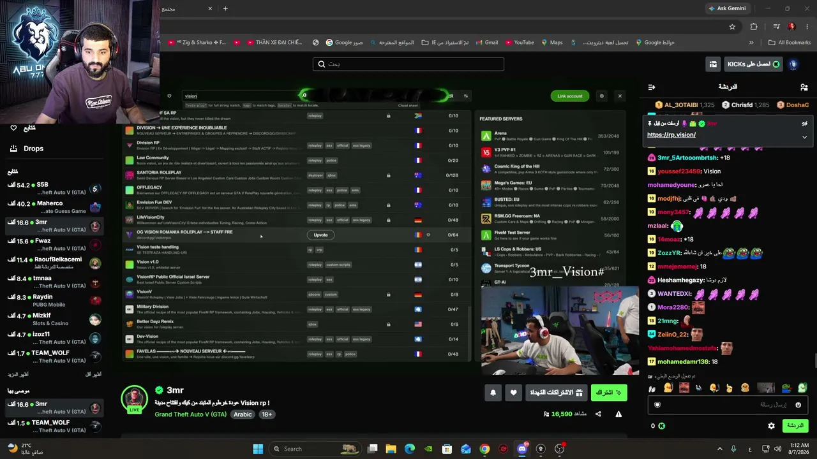Open Raydin channel in the sidebar

[54, 300]
